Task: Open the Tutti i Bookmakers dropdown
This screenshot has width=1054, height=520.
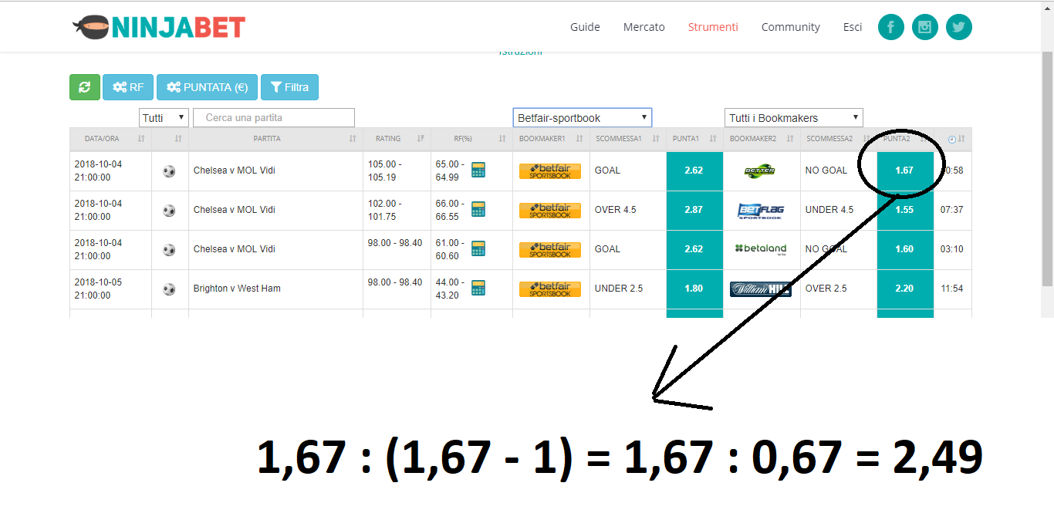Action: (794, 118)
